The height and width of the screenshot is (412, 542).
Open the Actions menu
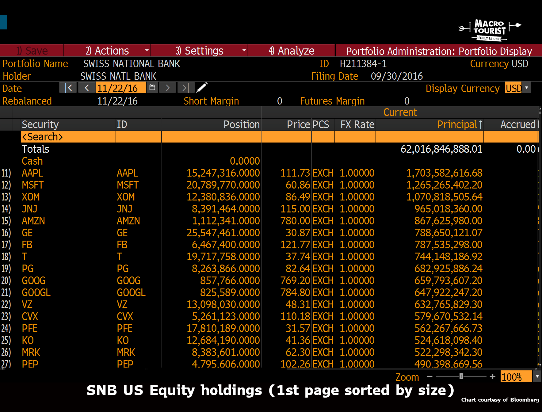click(107, 51)
